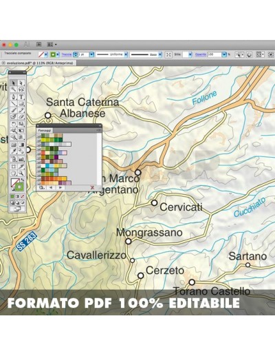Pick the bright cyan swatch in Paesaggi panel
Viewport: 275px width, 356px height.
click(x=47, y=166)
